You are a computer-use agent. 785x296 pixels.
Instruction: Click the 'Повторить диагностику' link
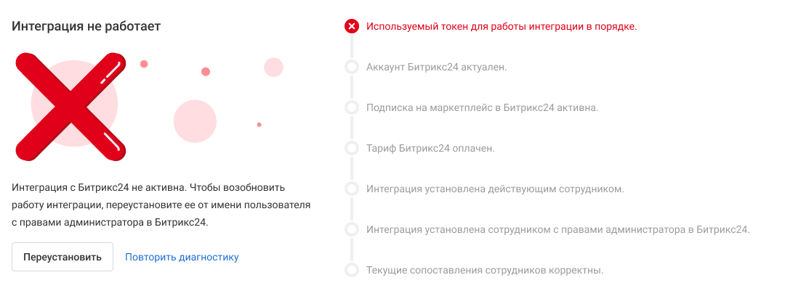pos(182,257)
